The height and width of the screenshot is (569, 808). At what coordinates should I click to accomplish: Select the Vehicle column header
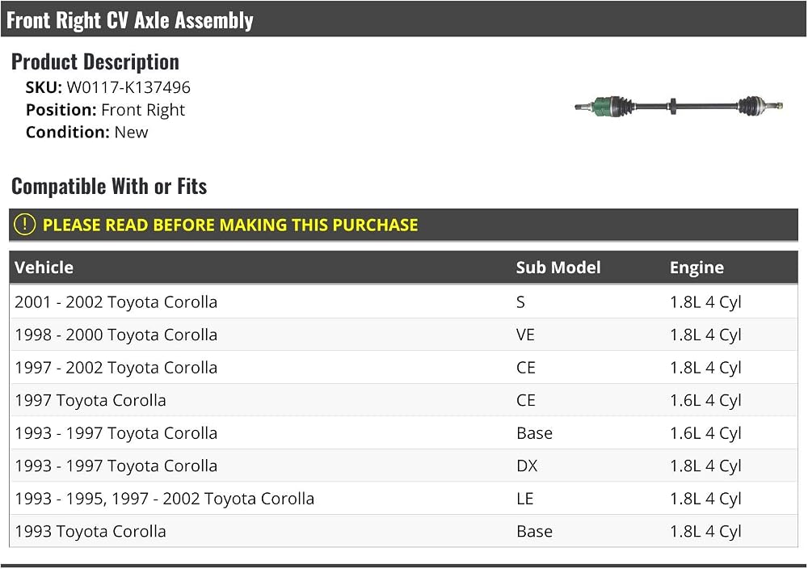pyautogui.click(x=44, y=268)
